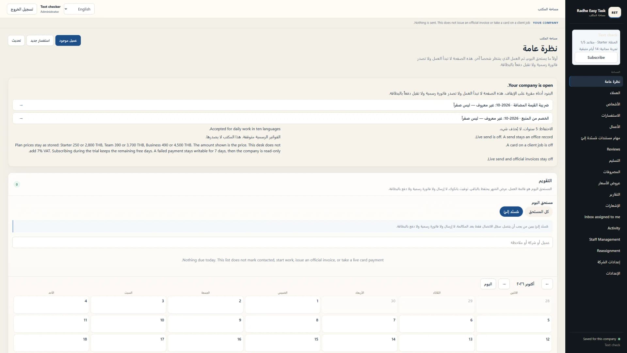Click the green Saved for this company status dot

[619, 339]
